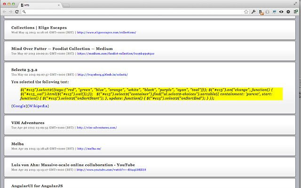Click the Mind Over Fatter title
The width and height of the screenshot is (301, 188).
pos(62,49)
